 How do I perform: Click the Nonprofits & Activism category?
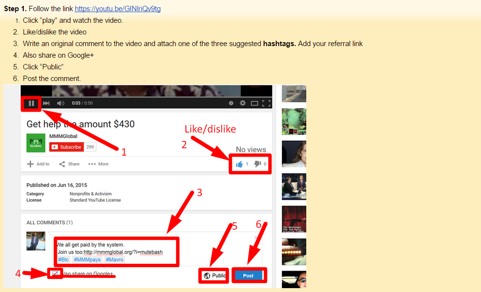pos(90,194)
